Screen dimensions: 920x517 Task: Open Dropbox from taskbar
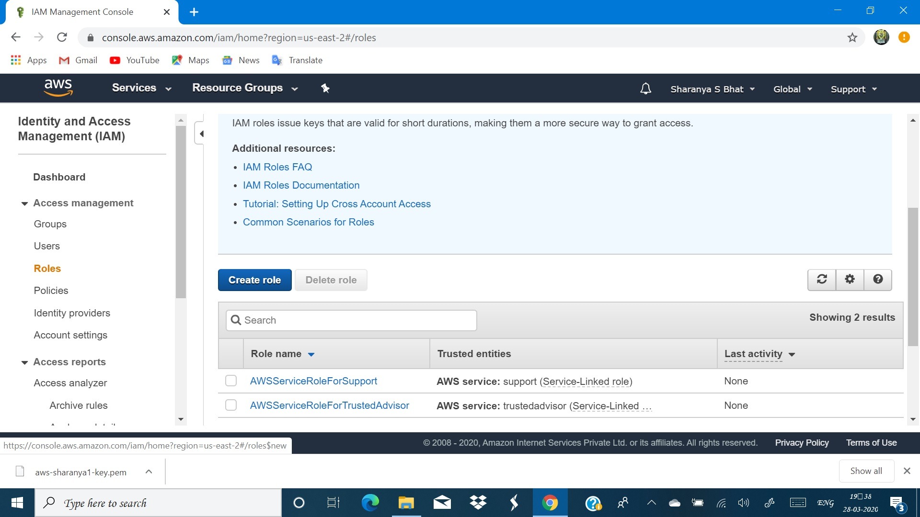(478, 503)
